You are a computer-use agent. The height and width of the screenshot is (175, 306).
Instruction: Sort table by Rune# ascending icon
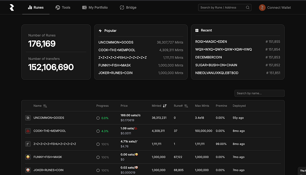[x=186, y=106]
